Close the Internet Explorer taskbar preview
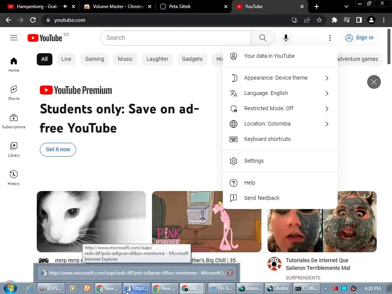The height and width of the screenshot is (294, 392). coord(230,273)
